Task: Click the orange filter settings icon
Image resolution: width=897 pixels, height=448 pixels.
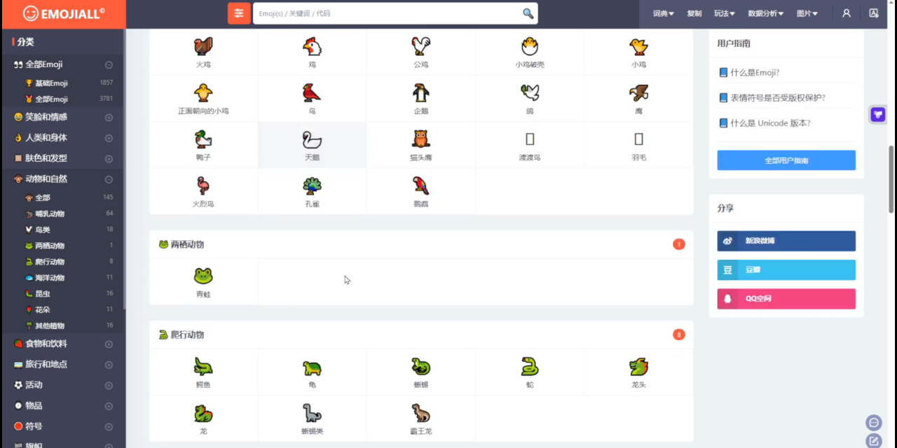Action: click(239, 13)
